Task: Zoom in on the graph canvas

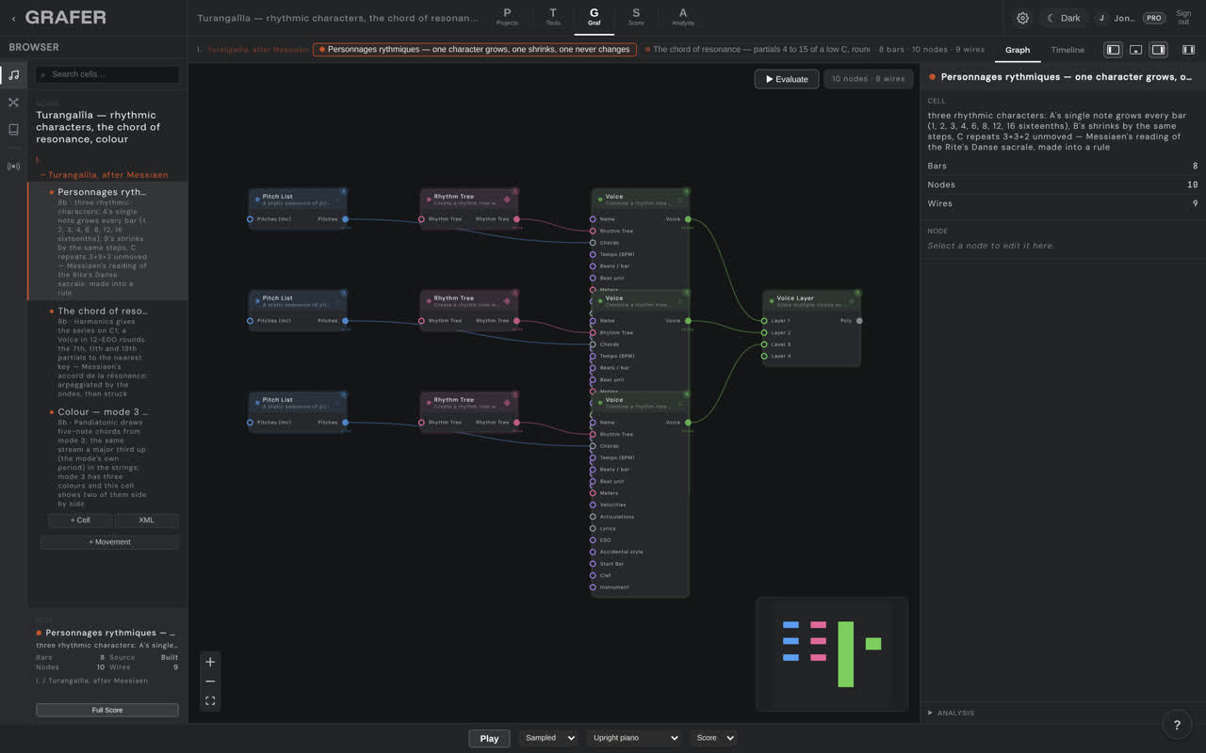Action: coord(210,662)
